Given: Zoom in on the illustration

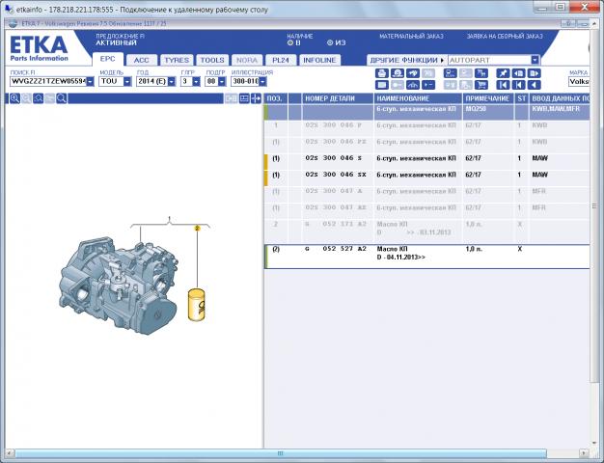Looking at the screenshot, I should pyautogui.click(x=14, y=98).
